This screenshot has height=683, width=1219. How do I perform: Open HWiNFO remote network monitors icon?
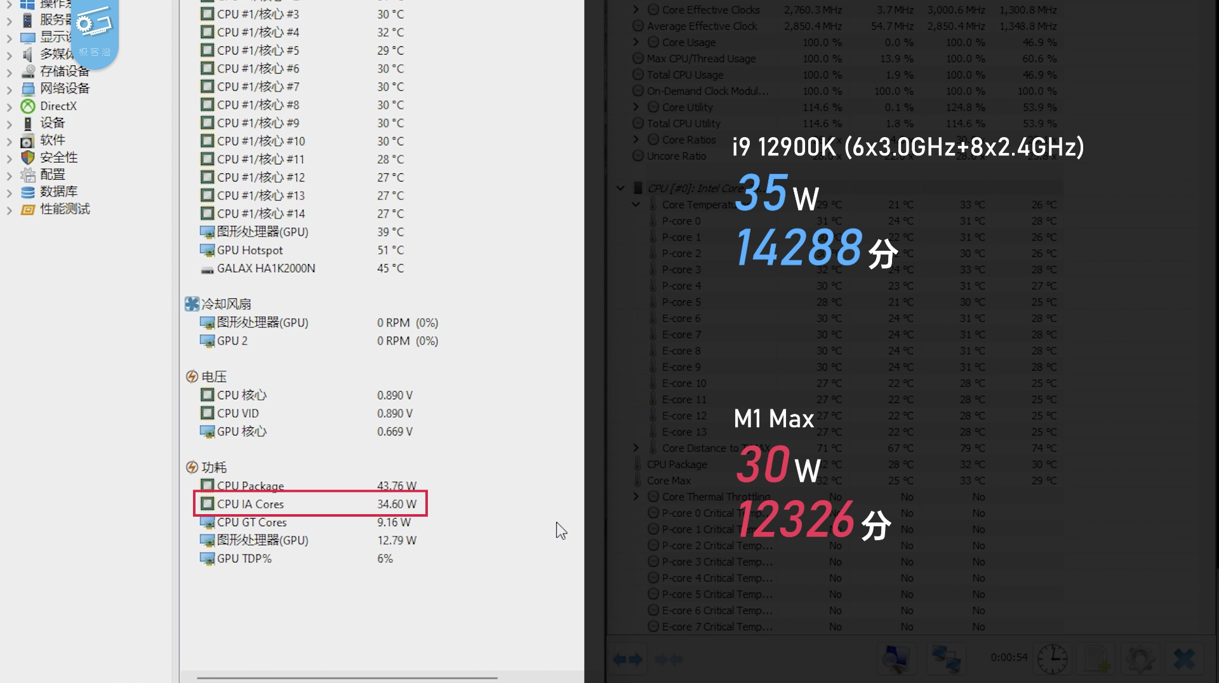(945, 659)
